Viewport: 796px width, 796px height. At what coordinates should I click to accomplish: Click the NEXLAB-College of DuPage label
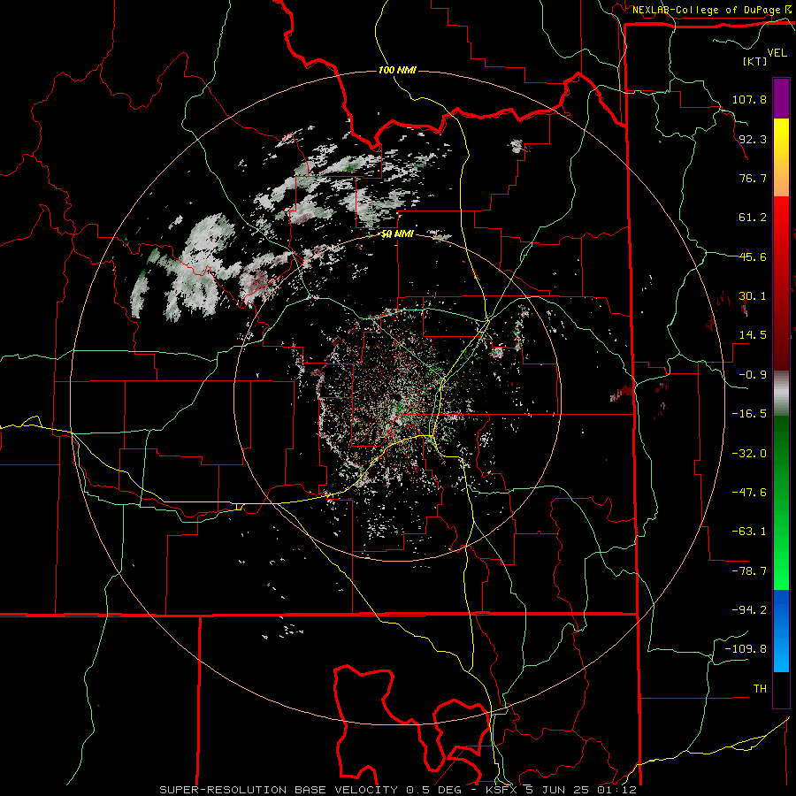(x=707, y=10)
